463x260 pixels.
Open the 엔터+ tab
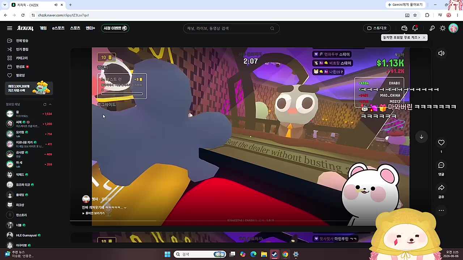[x=90, y=28]
